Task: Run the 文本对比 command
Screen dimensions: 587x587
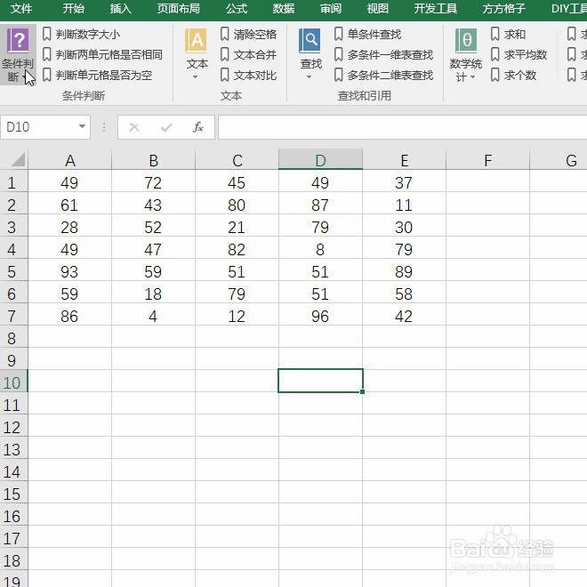Action: pos(255,76)
